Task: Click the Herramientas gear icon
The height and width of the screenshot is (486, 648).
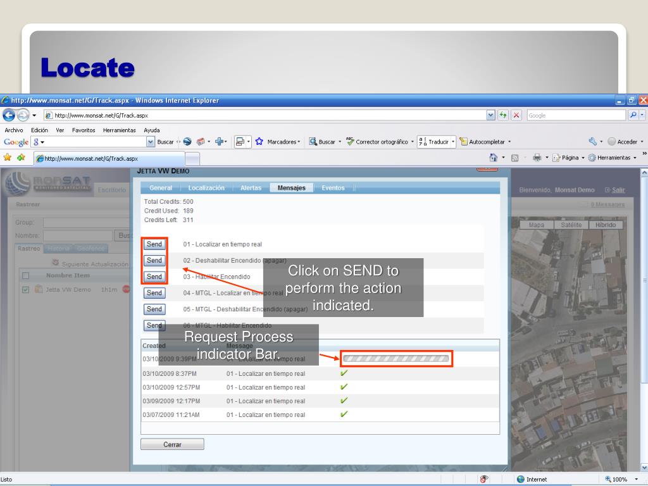Action: point(592,158)
